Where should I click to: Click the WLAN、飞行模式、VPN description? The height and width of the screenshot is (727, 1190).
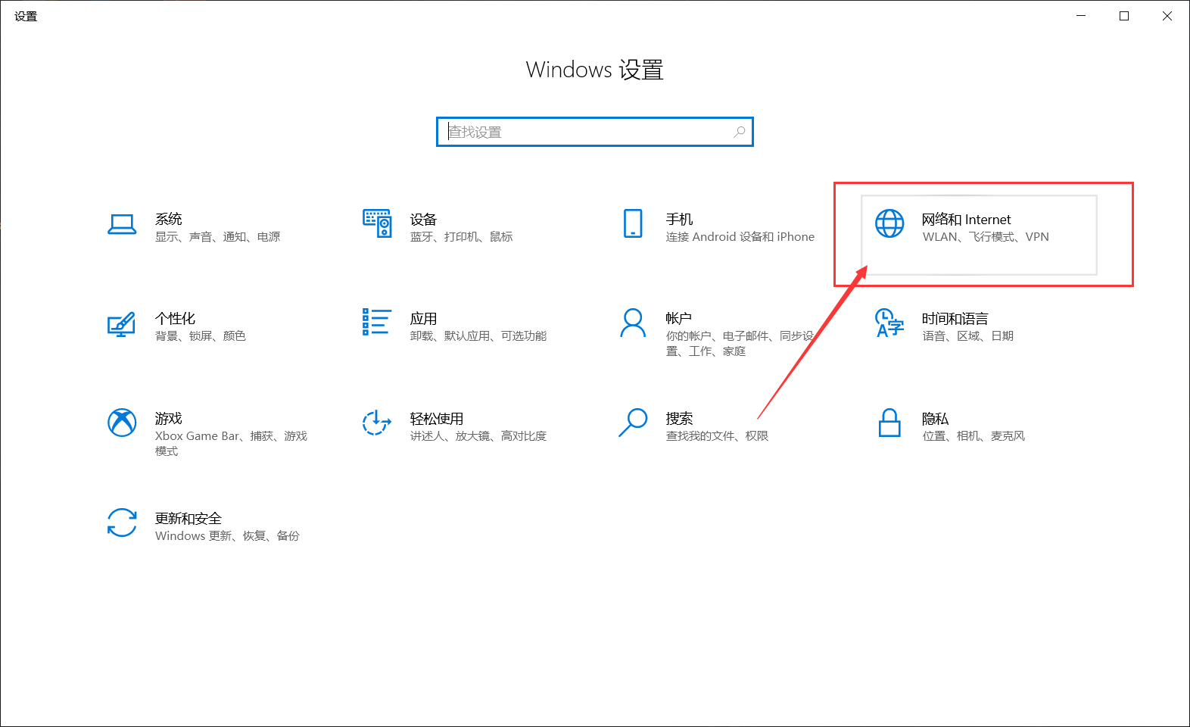pyautogui.click(x=986, y=237)
